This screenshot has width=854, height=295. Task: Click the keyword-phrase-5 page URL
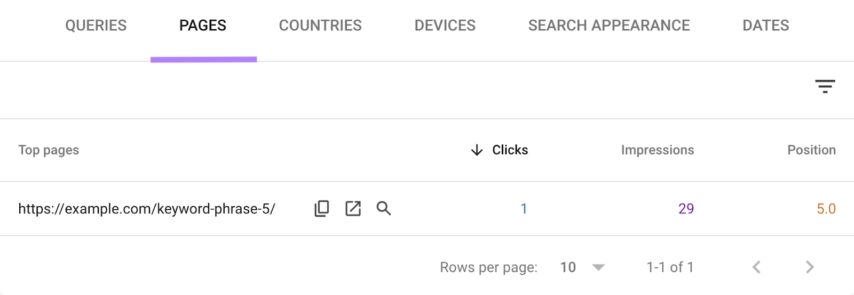pos(147,209)
